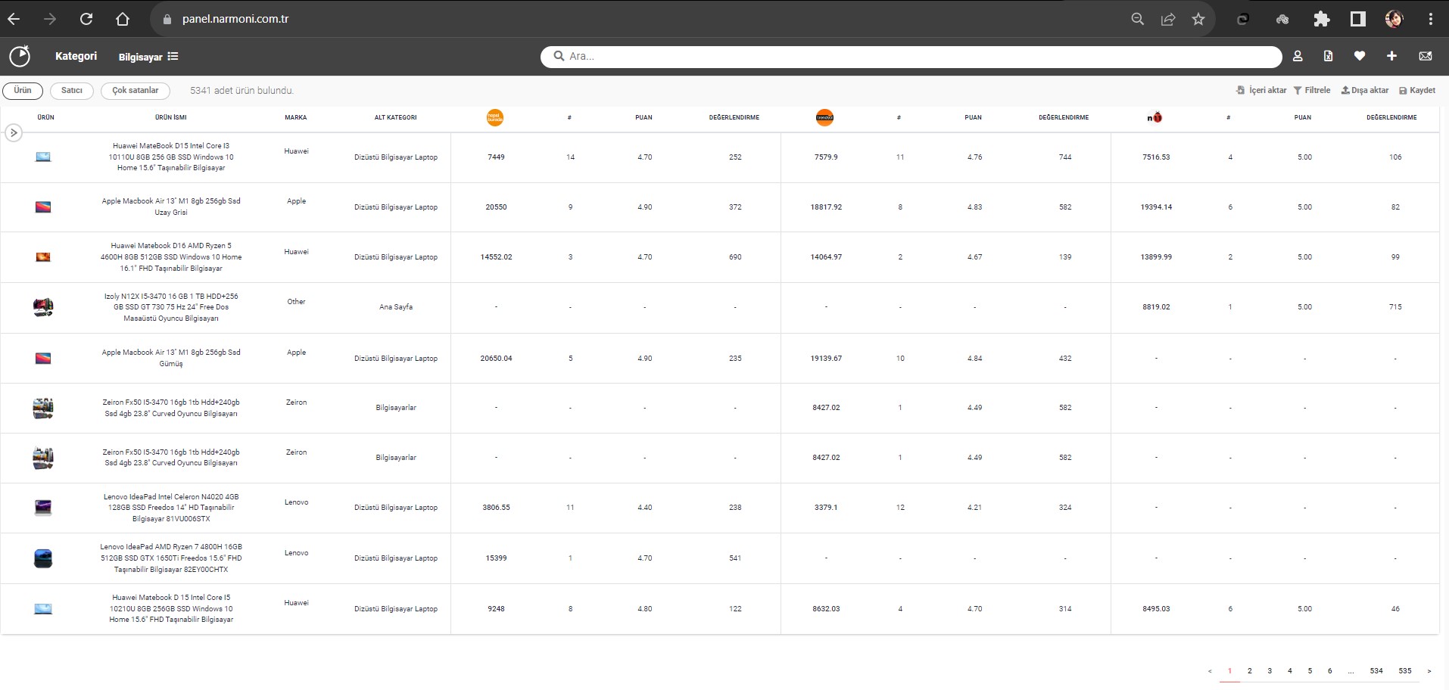Click previous page arrow in pagination

click(x=1210, y=671)
